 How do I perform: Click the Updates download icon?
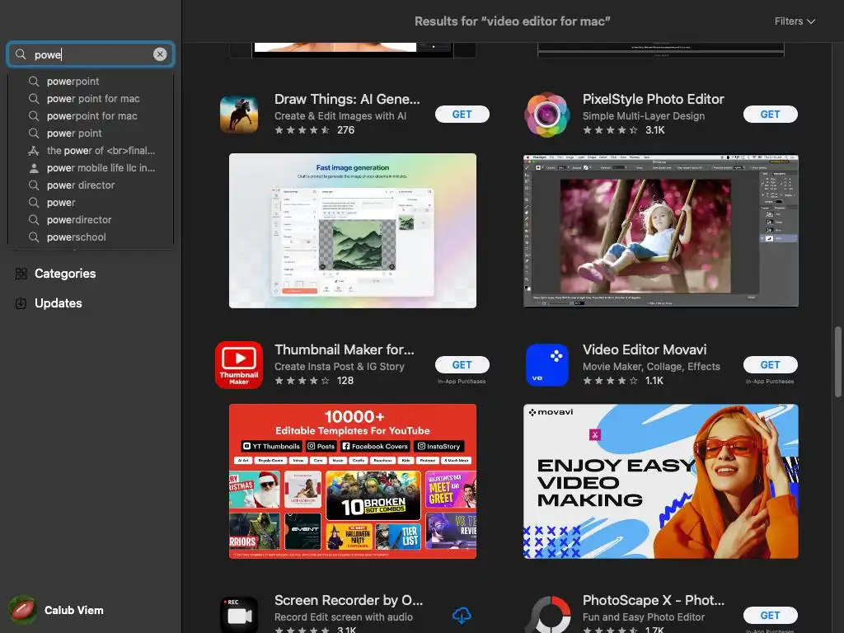pos(21,303)
